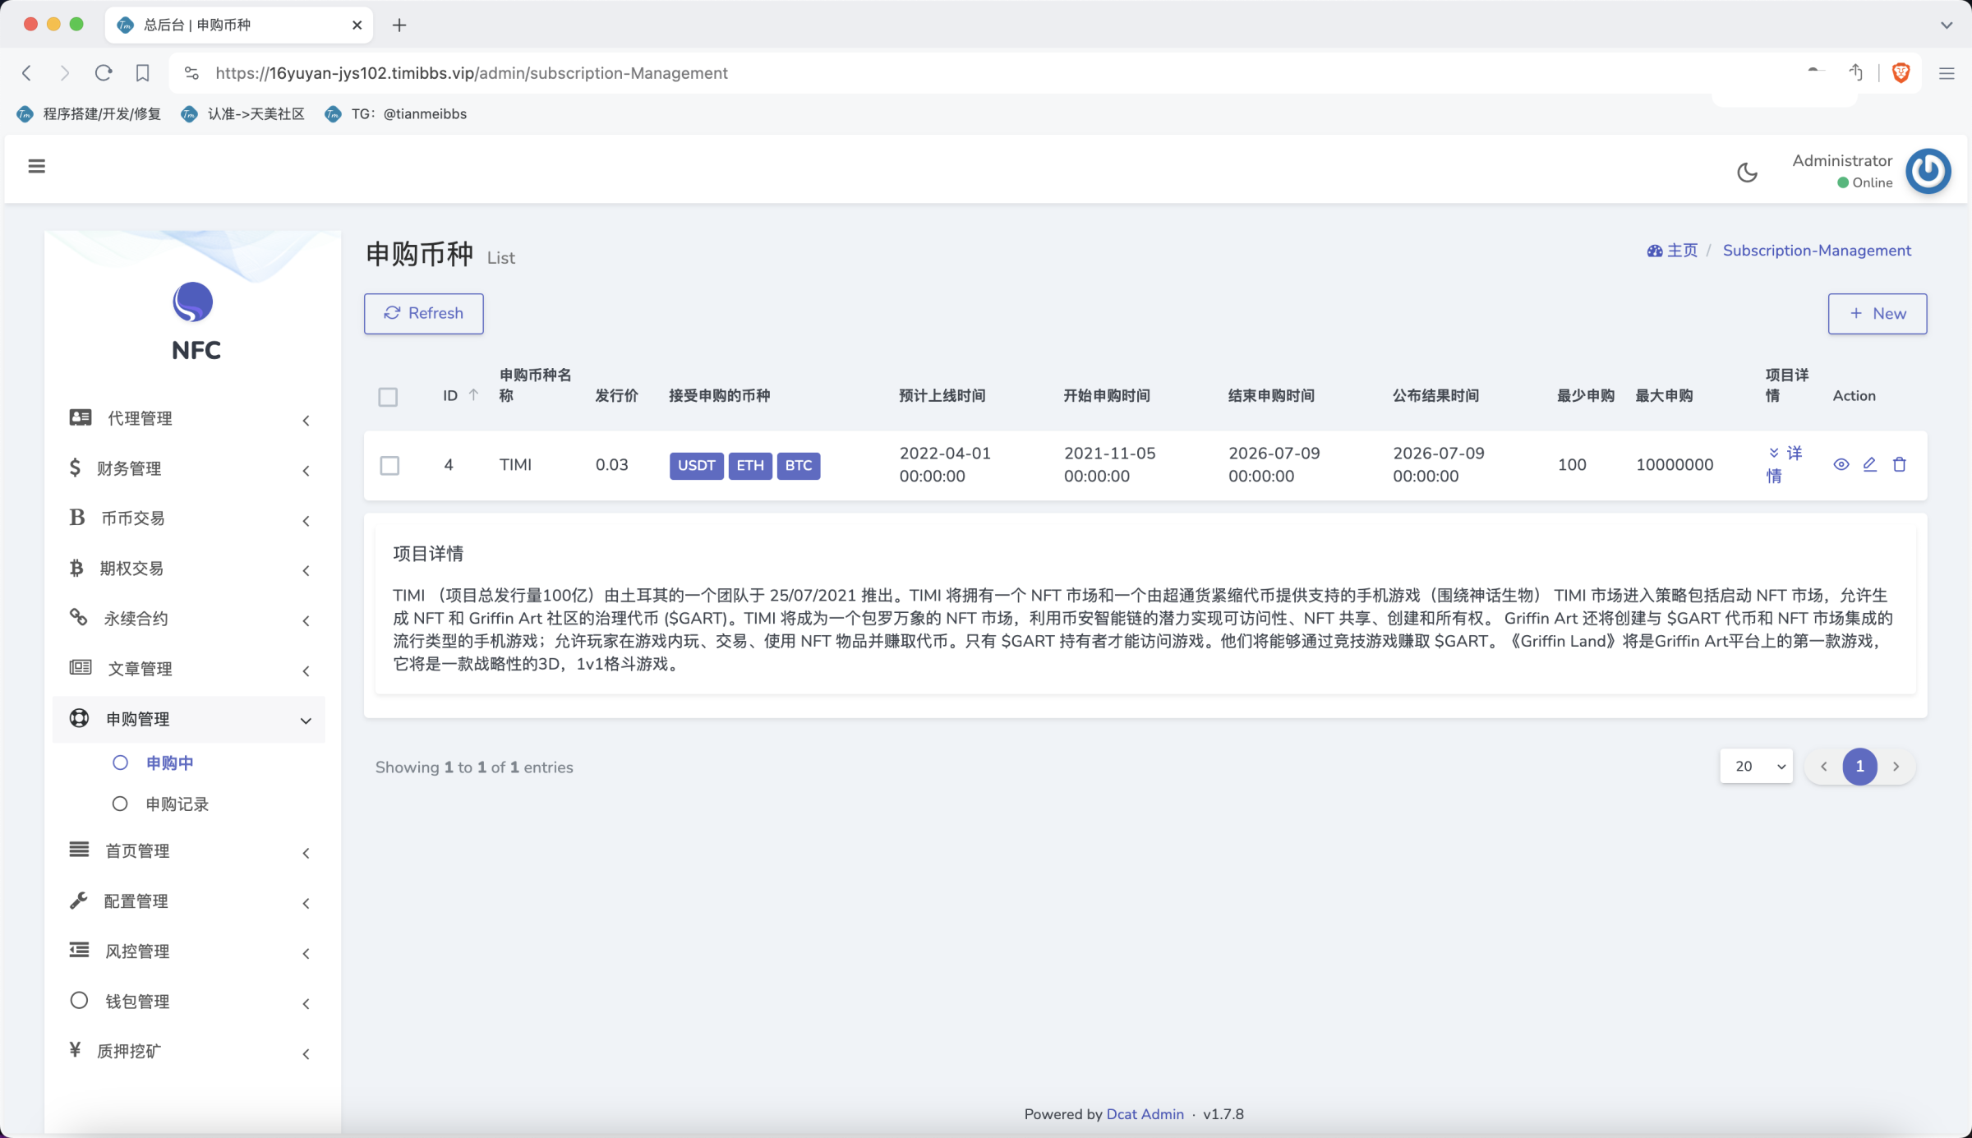Select the 申购记录 radio menu item
Screen dimensions: 1972x1138
[177, 804]
